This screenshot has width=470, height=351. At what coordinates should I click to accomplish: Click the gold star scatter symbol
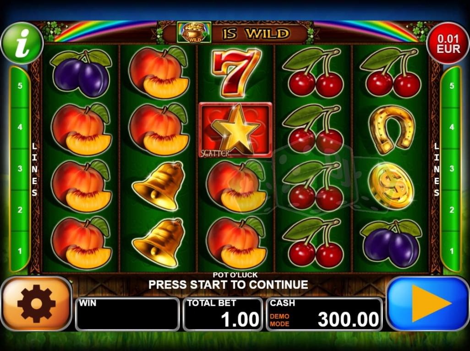coord(235,130)
